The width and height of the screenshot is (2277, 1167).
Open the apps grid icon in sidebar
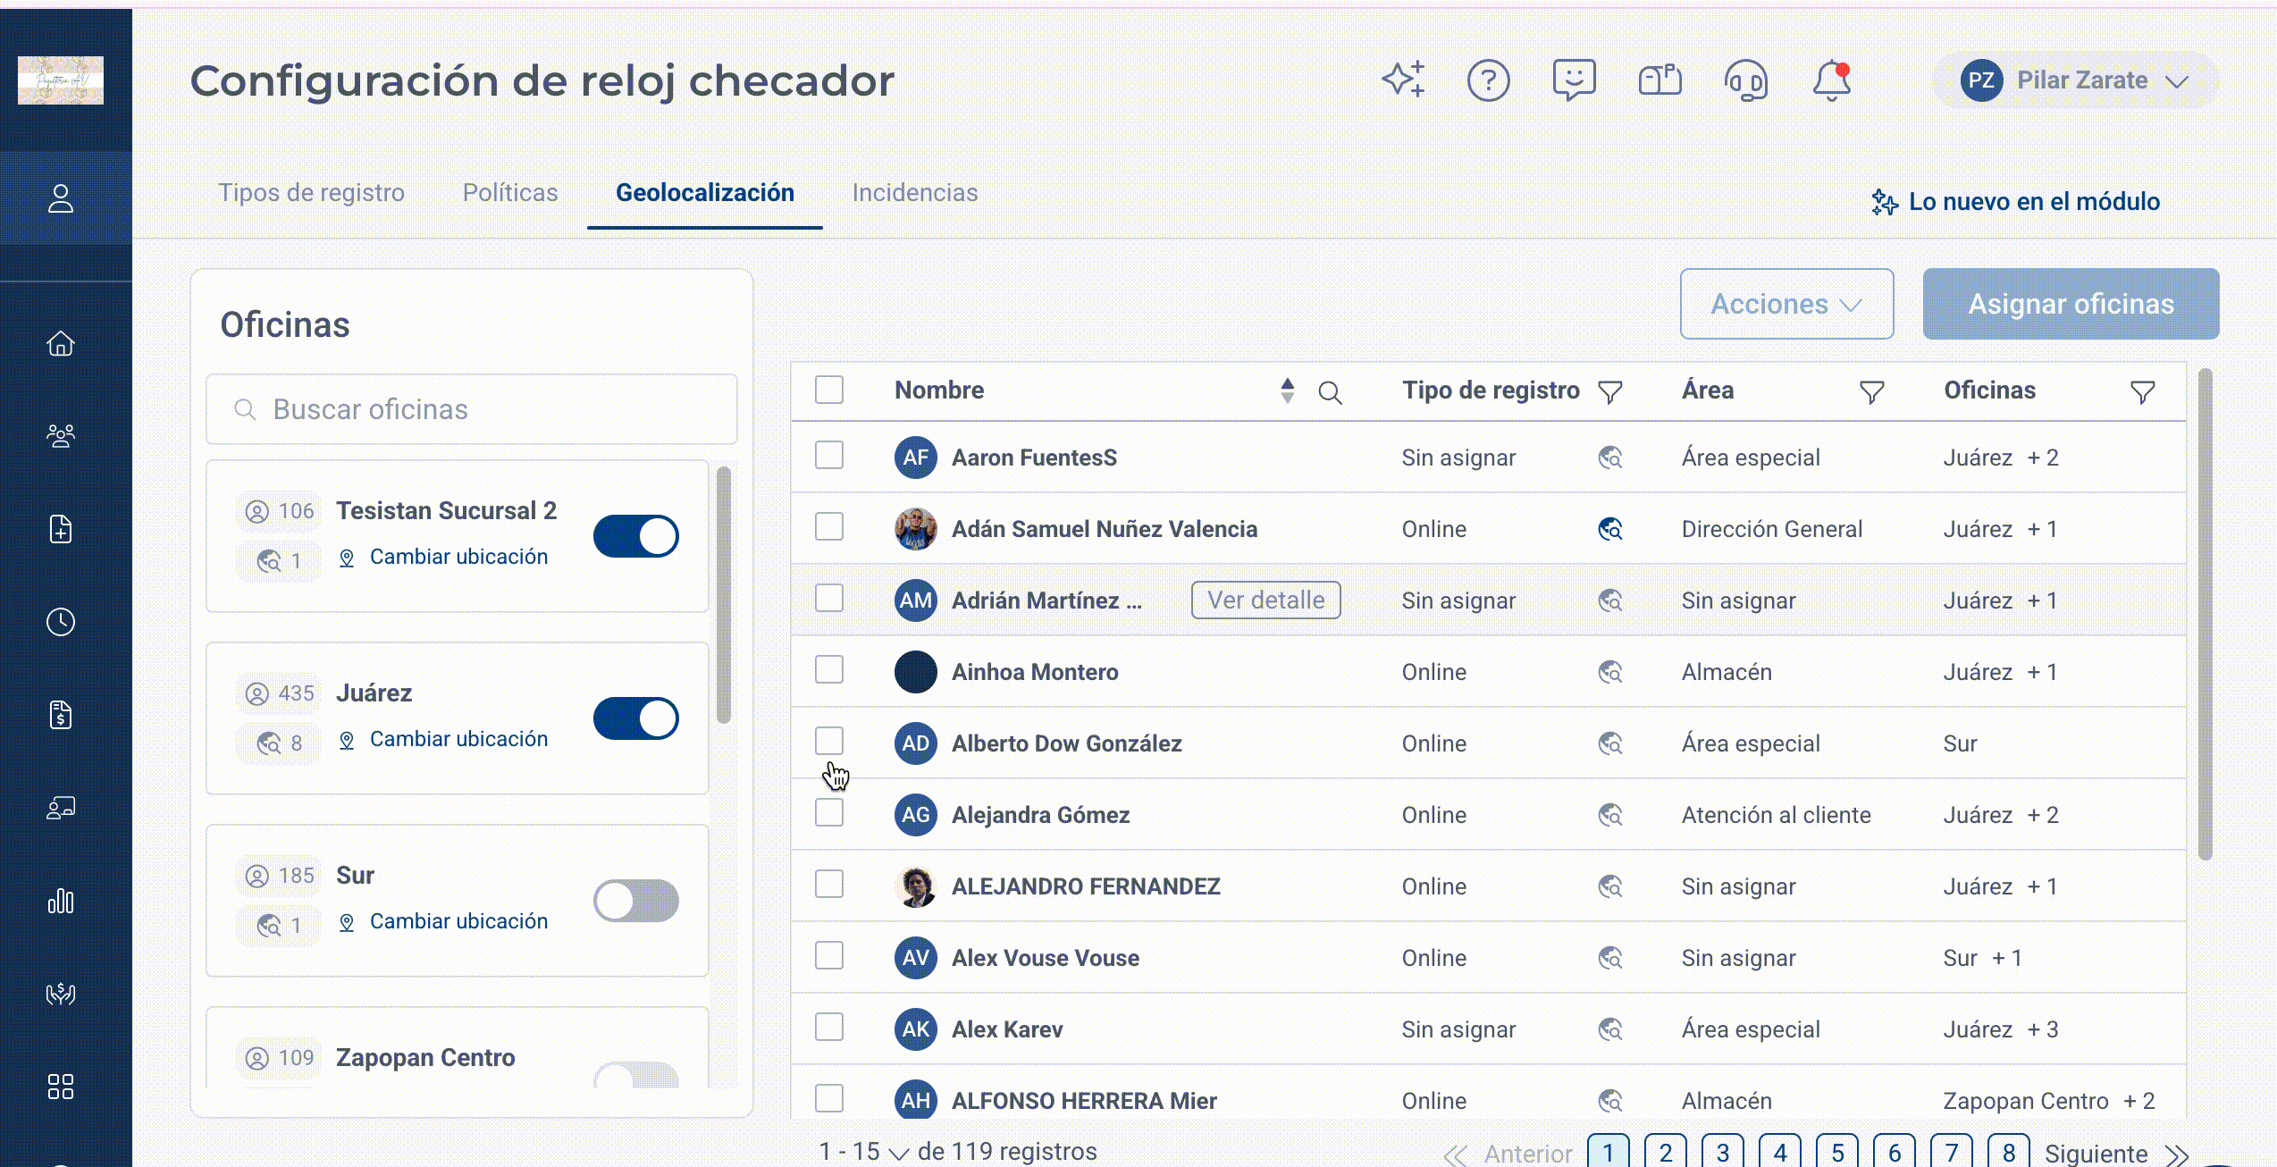coord(61,1087)
